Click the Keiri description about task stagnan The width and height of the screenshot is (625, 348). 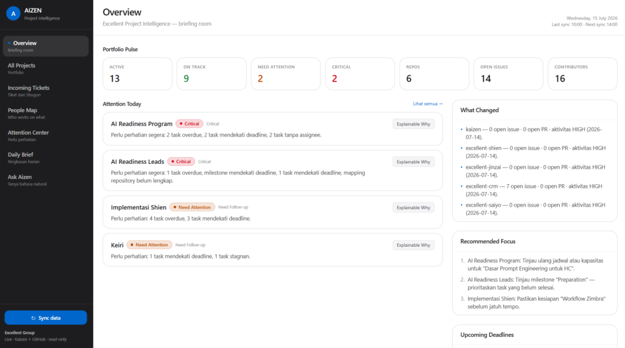point(180,257)
